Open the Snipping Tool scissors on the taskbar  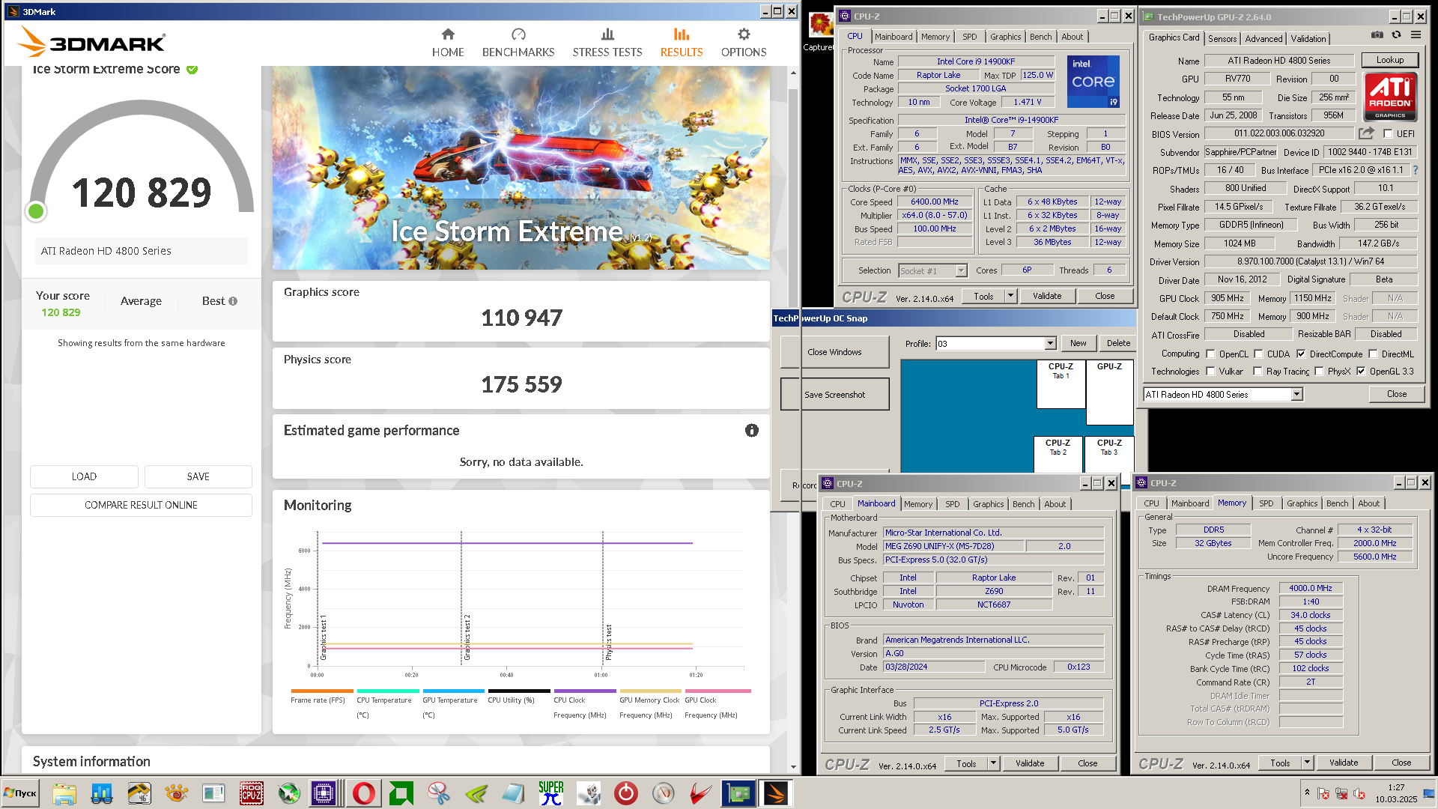click(x=439, y=793)
